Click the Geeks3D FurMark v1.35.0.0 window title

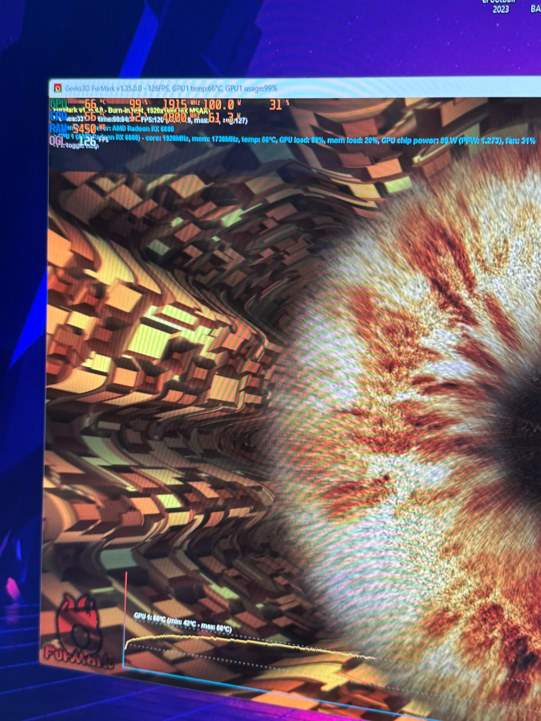coord(171,88)
